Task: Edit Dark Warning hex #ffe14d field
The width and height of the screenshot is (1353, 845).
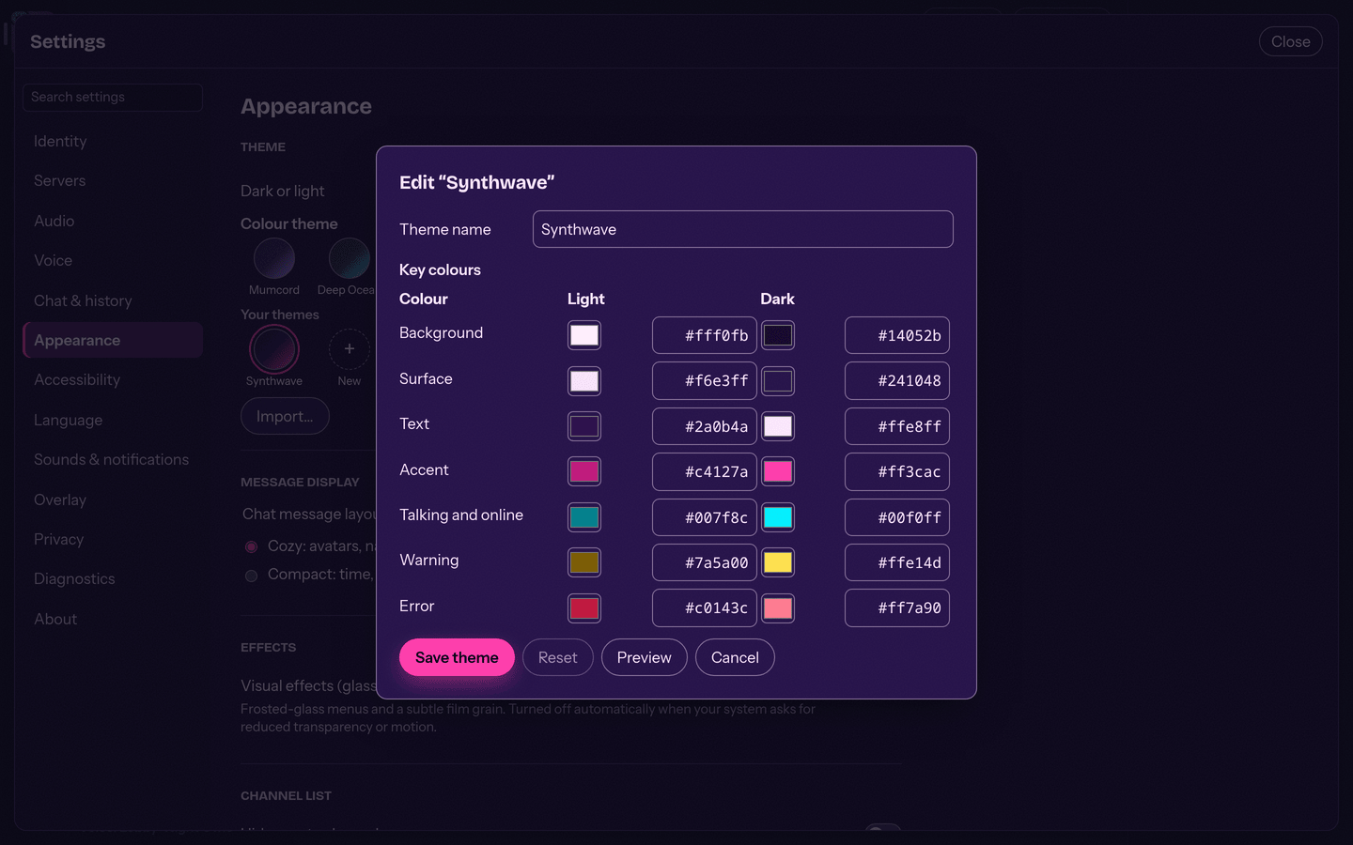Action: (897, 562)
